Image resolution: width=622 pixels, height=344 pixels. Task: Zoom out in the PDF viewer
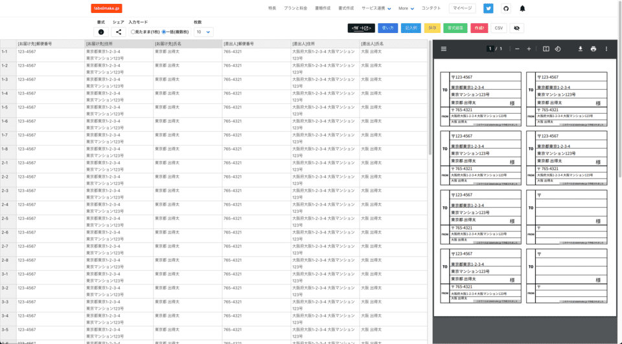click(517, 48)
